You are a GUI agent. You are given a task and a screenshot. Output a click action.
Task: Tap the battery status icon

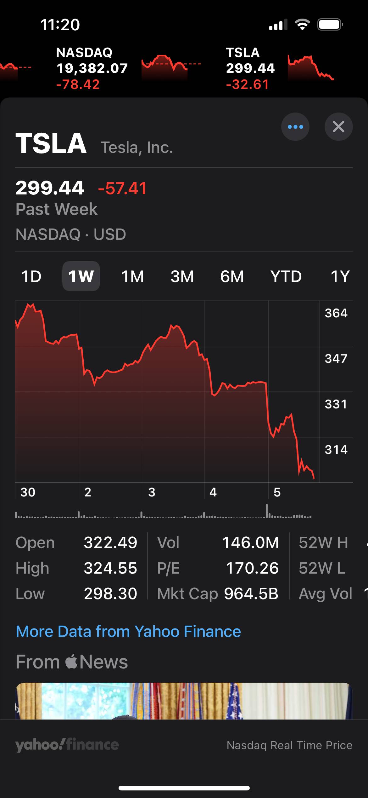330,25
